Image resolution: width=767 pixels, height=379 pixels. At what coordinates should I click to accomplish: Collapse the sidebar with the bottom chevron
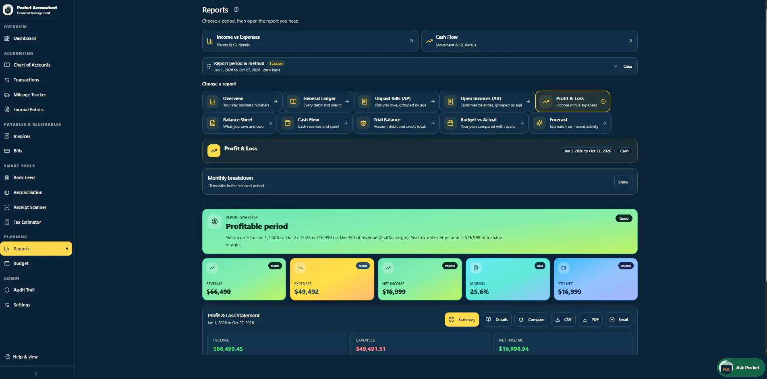tap(36, 374)
